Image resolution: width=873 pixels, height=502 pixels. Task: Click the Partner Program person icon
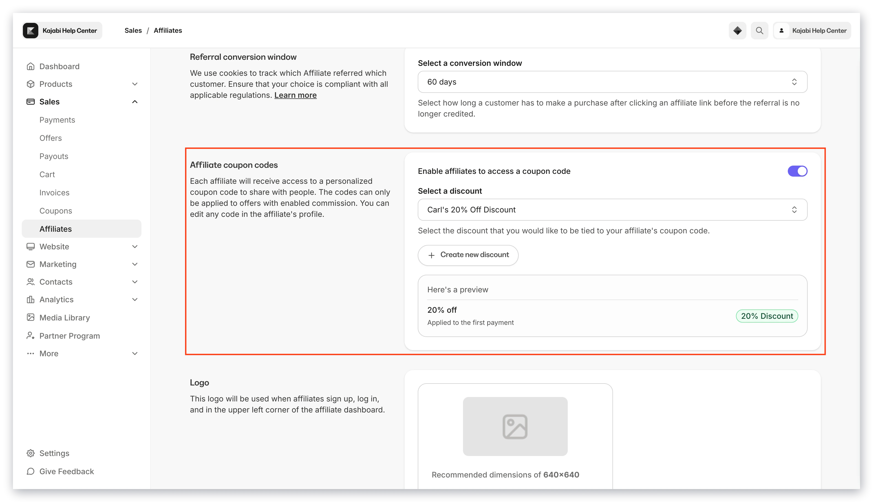coord(31,336)
